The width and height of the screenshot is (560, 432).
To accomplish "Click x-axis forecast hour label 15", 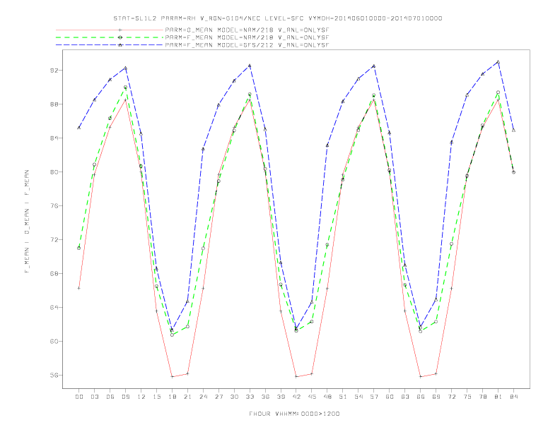I will point(156,397).
